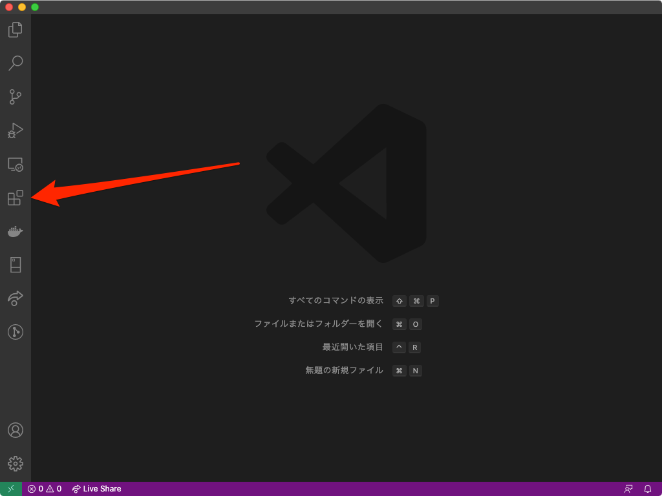662x496 pixels.
Task: Open the Manage gear menu
Action: coord(14,463)
